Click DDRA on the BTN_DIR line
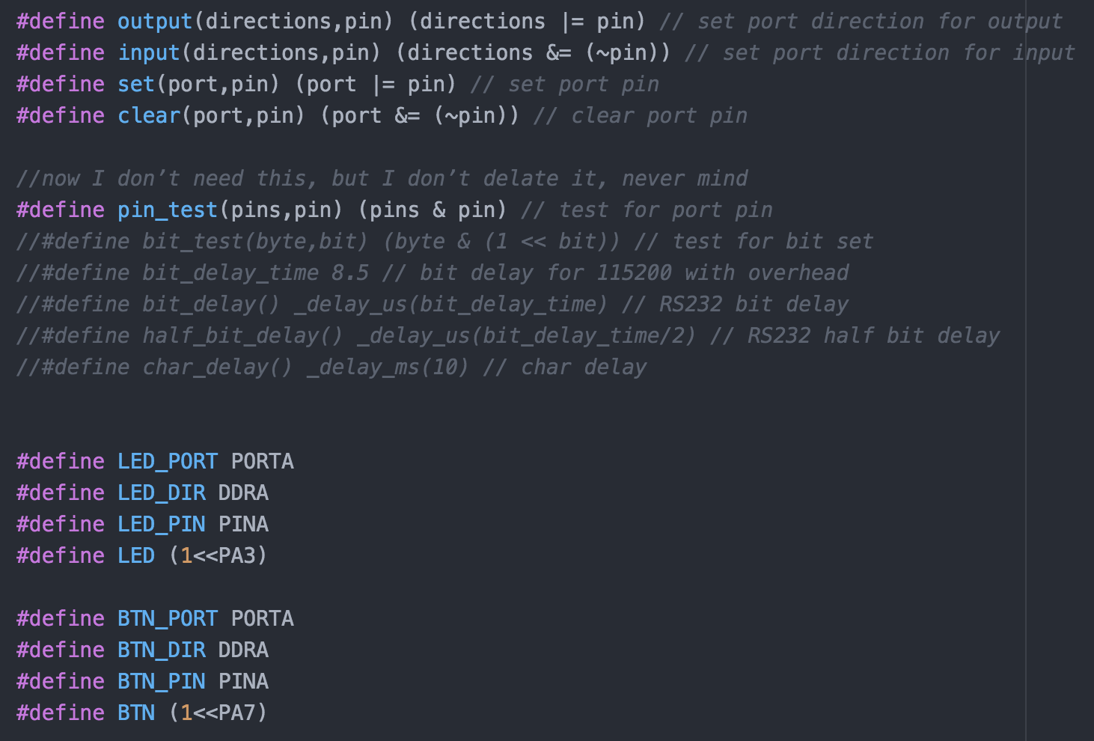This screenshot has width=1094, height=741. click(x=243, y=650)
